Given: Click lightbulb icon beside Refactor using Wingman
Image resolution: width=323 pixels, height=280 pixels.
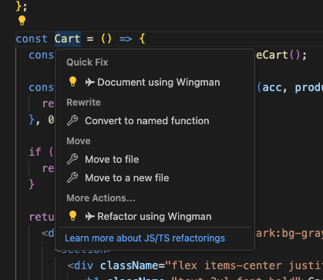Looking at the screenshot, I should pyautogui.click(x=72, y=216).
